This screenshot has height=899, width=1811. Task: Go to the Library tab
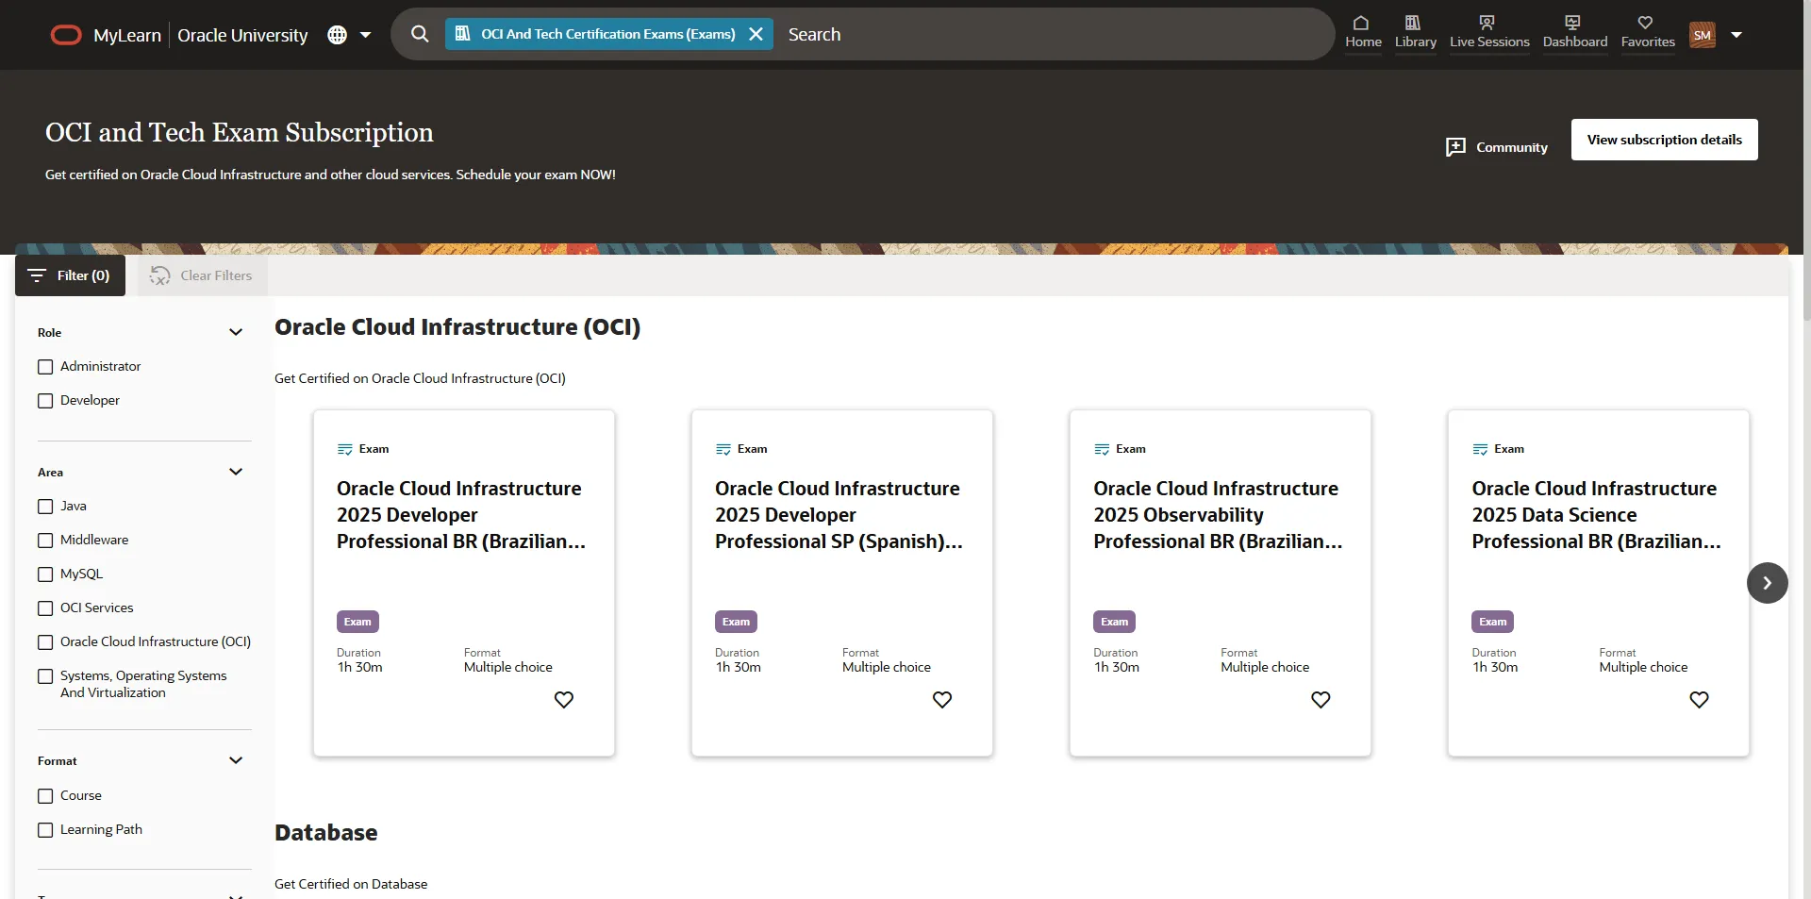pos(1415,32)
